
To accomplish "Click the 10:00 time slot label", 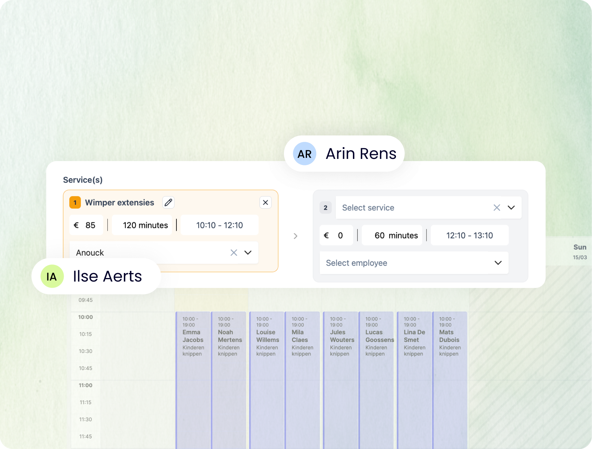I will [85, 317].
